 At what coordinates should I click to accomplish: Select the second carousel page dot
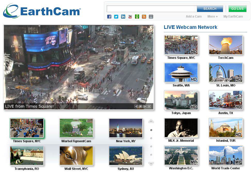pyautogui.click(x=151, y=138)
